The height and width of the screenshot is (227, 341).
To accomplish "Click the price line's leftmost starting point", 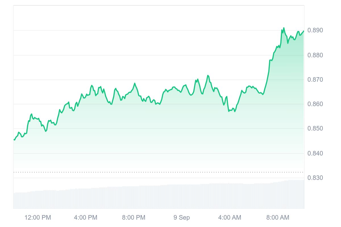I will tap(14, 140).
